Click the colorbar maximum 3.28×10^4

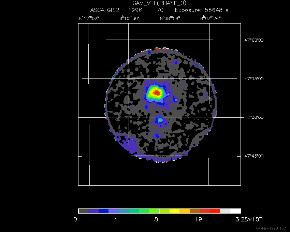pyautogui.click(x=249, y=219)
